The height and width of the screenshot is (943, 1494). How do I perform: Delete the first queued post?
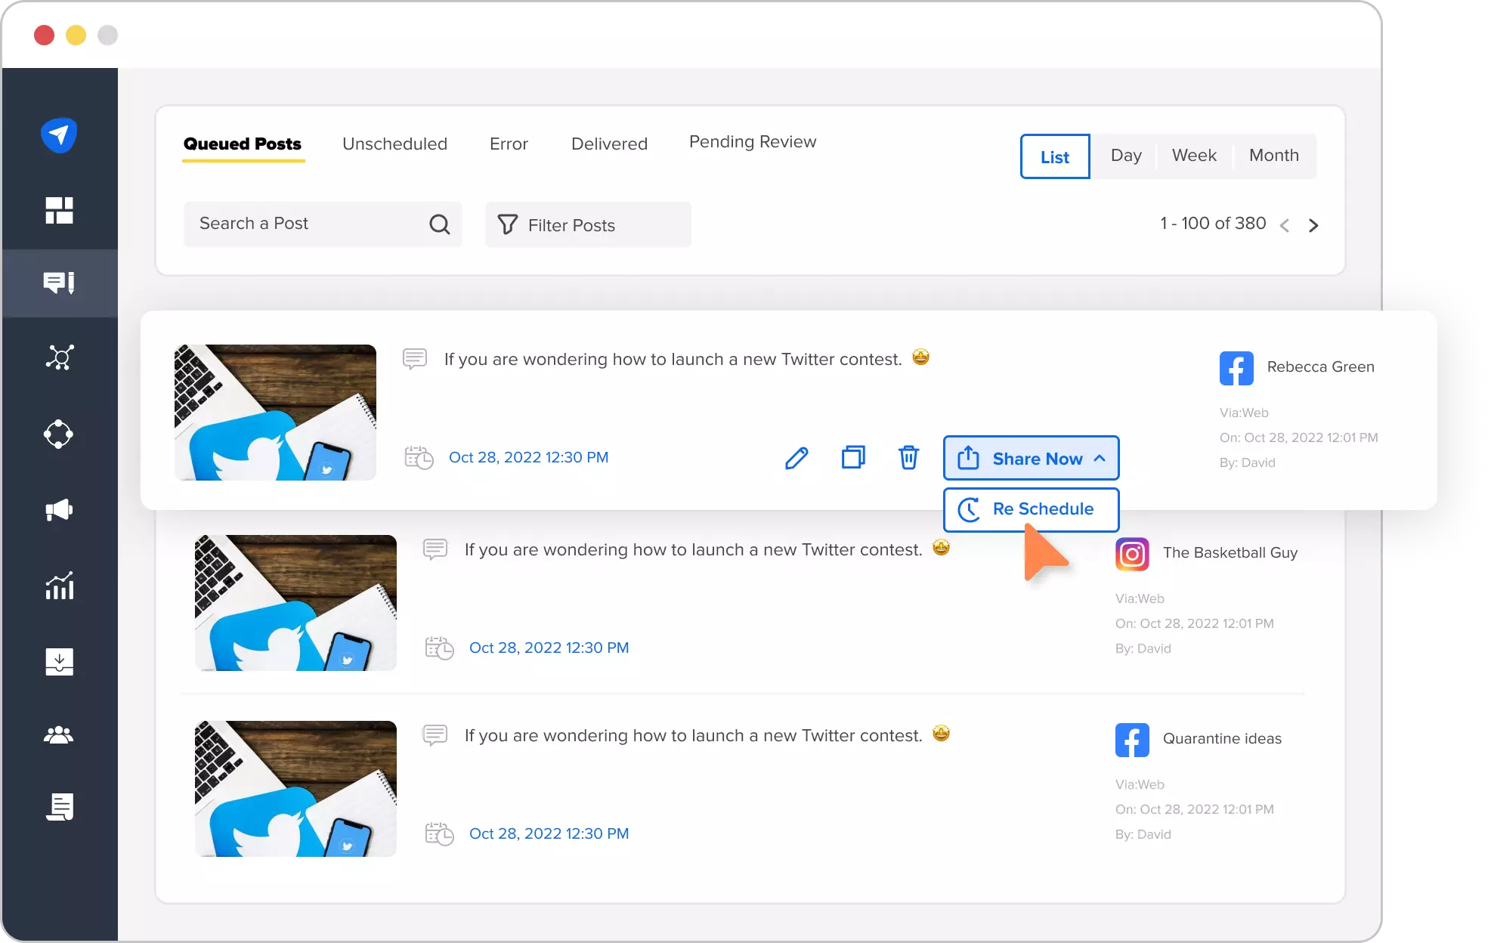pyautogui.click(x=908, y=457)
